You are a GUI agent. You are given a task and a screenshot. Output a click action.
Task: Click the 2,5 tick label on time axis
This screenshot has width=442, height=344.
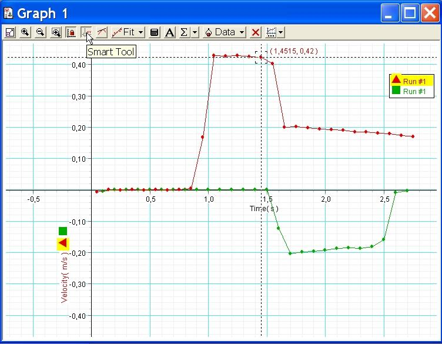384,199
